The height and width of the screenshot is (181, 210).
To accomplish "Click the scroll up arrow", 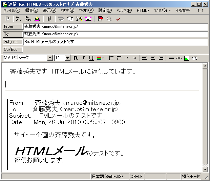I will point(205,66).
